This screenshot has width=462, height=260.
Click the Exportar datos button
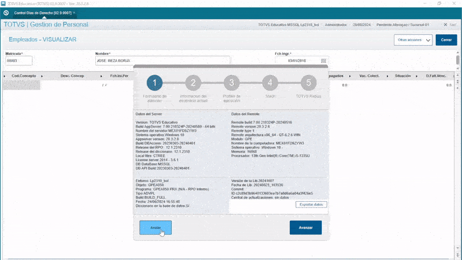tap(311, 205)
